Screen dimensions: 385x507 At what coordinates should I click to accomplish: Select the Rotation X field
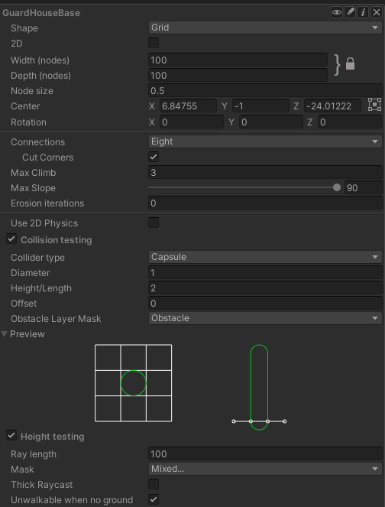192,122
